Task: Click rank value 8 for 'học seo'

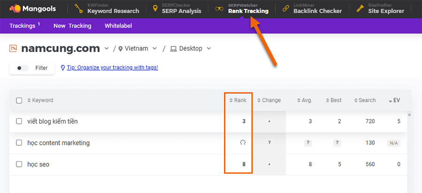Action: 244,164
